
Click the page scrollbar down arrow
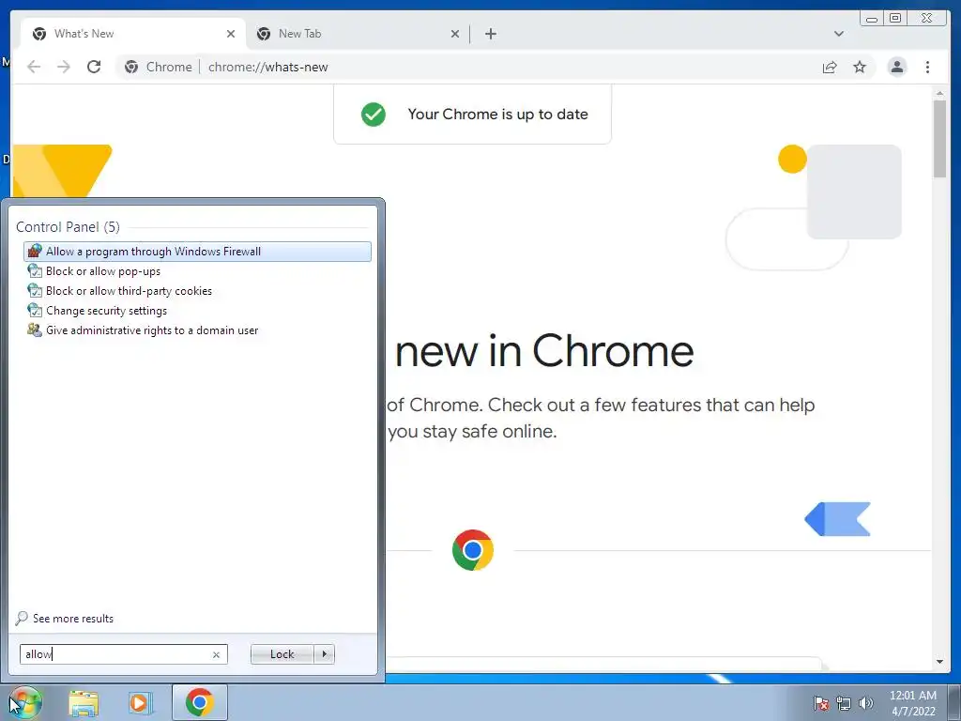(939, 662)
